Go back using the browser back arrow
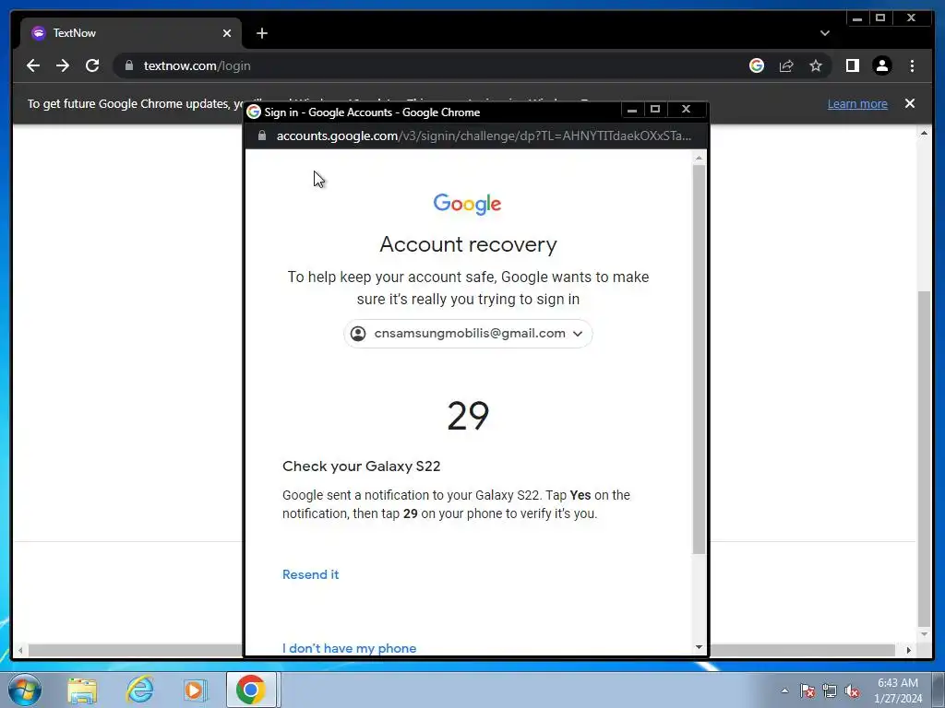Screen dimensions: 945x708 point(33,65)
